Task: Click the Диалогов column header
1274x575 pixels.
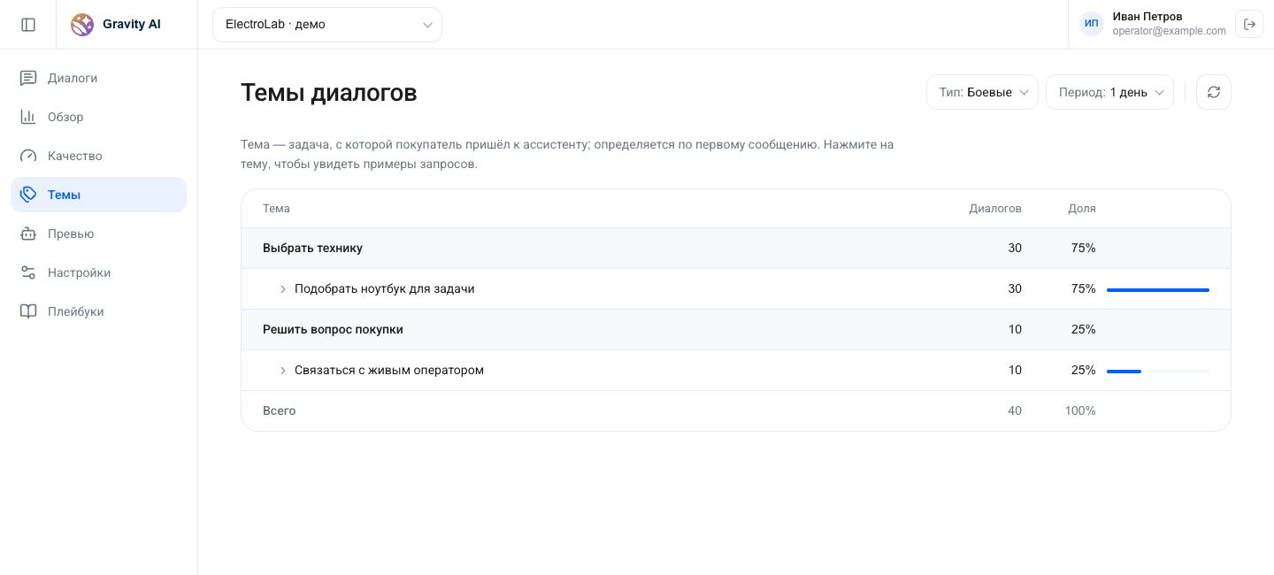Action: (x=995, y=209)
